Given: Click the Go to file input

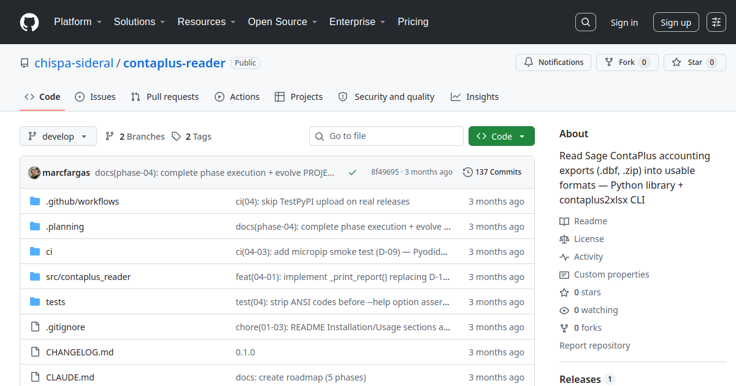Looking at the screenshot, I should (386, 136).
